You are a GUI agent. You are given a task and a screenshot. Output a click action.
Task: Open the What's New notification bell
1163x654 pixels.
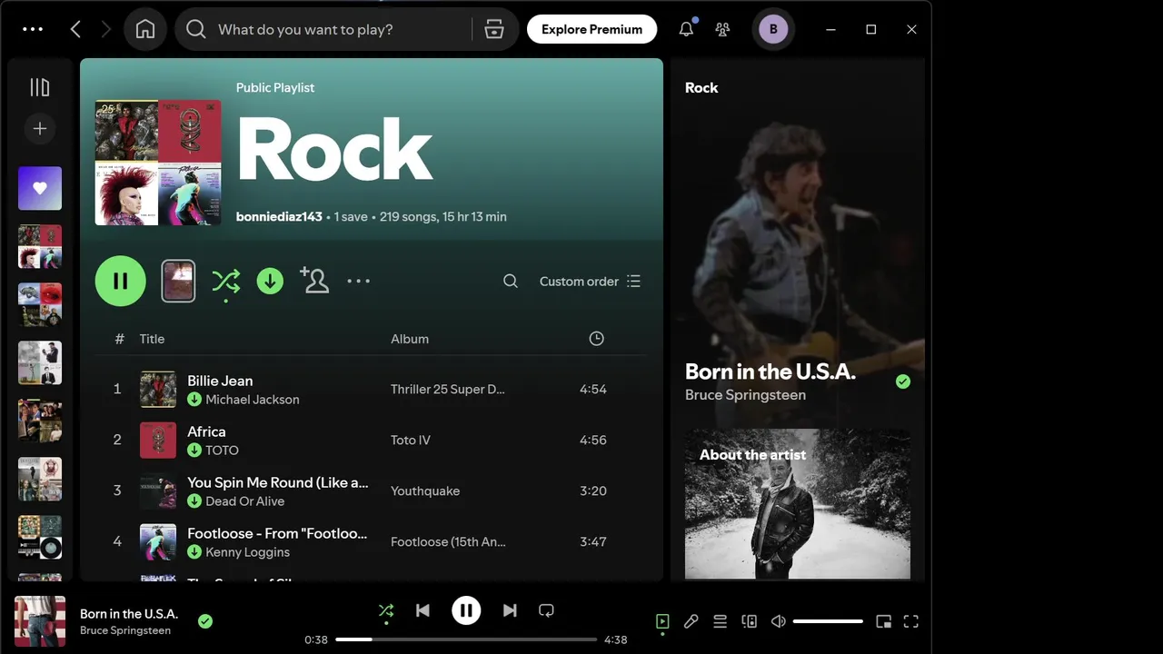[x=686, y=29]
